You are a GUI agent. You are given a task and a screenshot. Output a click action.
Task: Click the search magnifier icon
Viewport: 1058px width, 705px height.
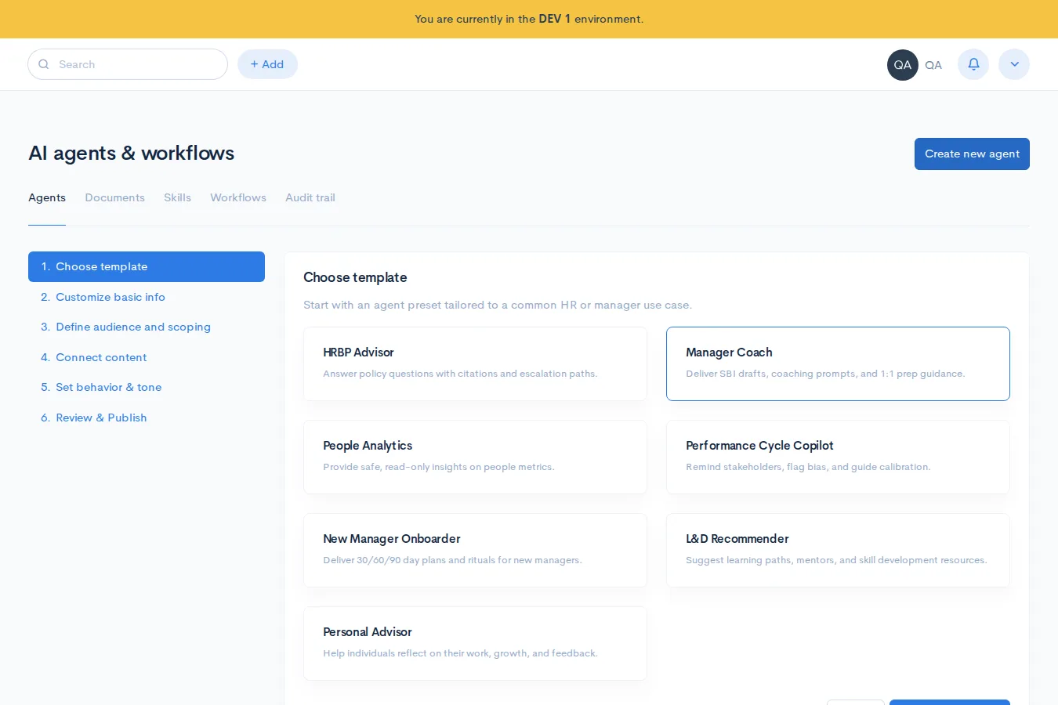pyautogui.click(x=44, y=64)
